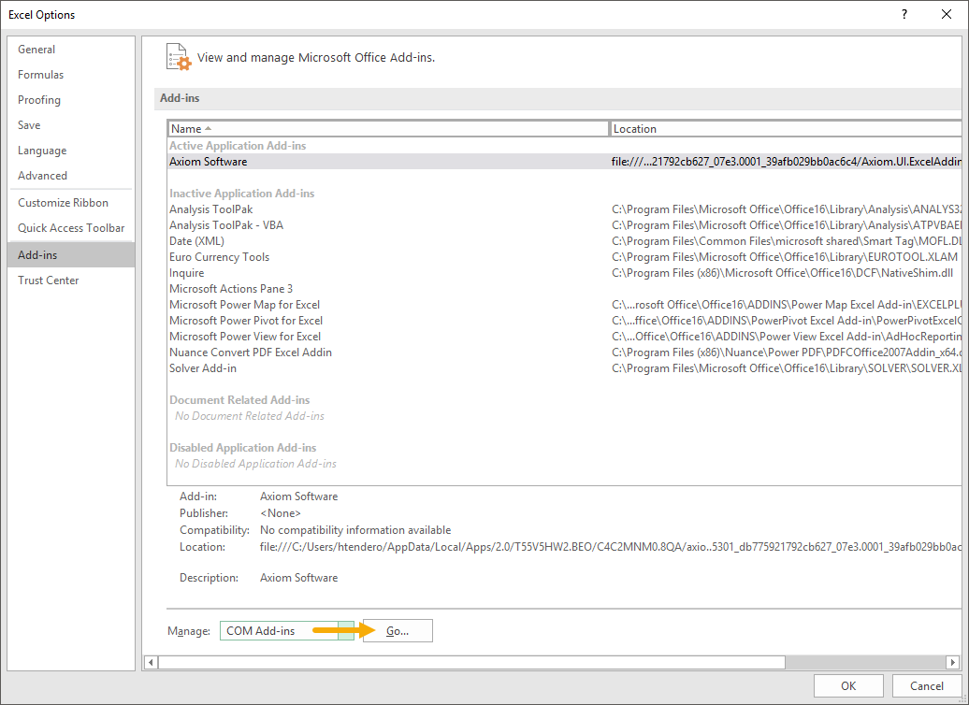Sort add-ins by the Name column header
Viewport: 969px width, 705px height.
(x=388, y=128)
